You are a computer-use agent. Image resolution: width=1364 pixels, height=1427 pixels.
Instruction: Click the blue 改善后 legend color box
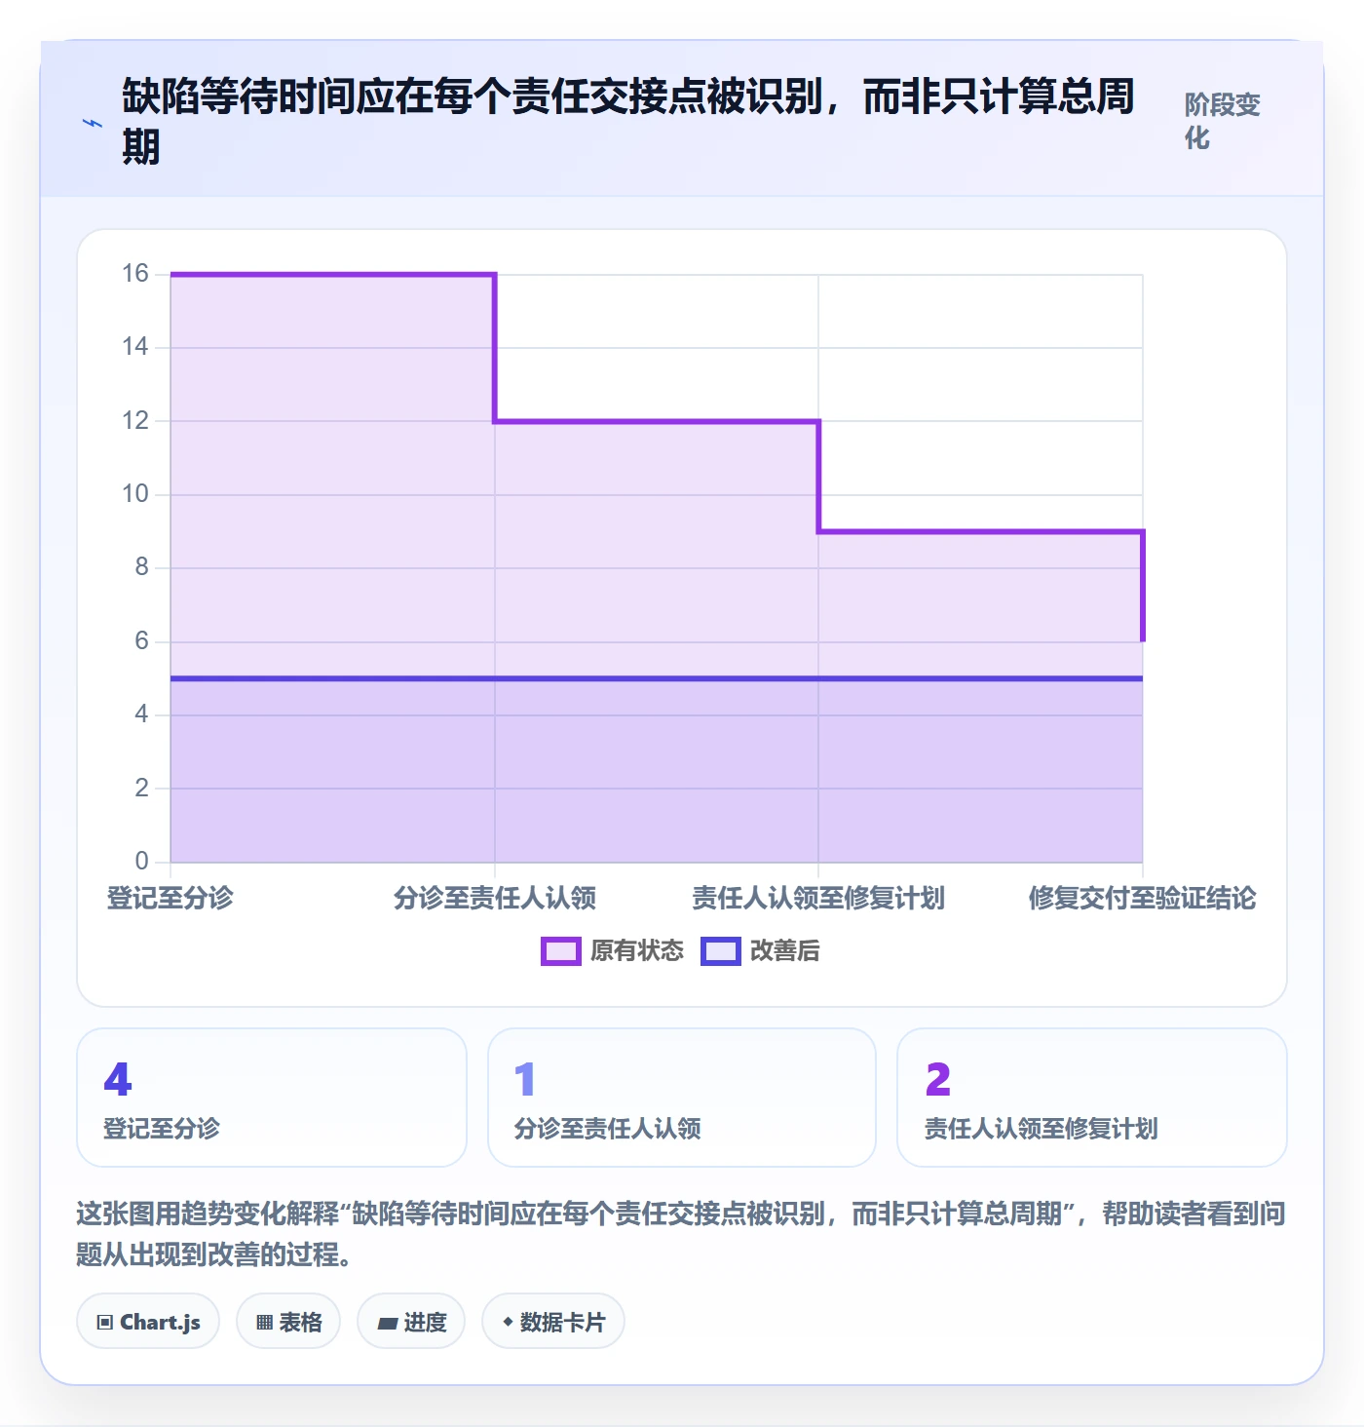(721, 951)
